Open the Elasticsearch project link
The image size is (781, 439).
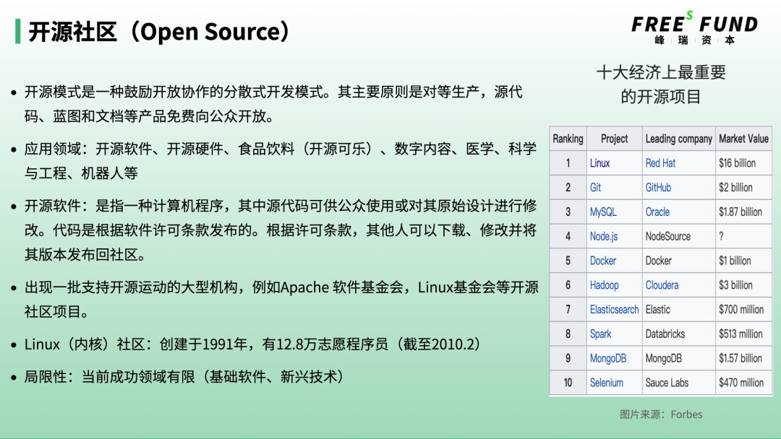[614, 310]
